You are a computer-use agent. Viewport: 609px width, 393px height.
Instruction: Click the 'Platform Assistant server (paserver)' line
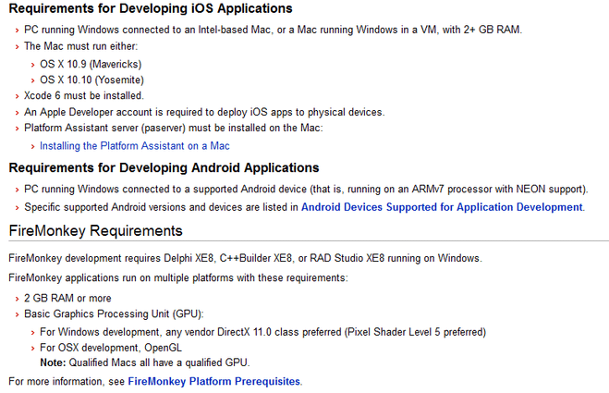pyautogui.click(x=173, y=128)
